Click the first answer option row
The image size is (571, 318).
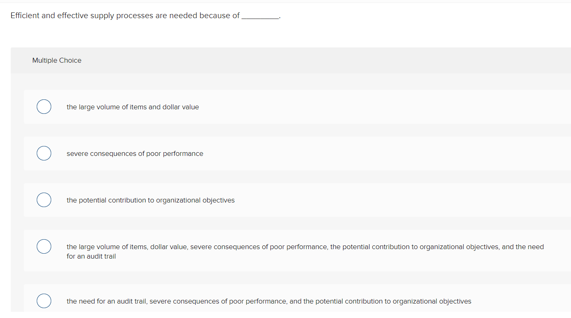coord(289,107)
